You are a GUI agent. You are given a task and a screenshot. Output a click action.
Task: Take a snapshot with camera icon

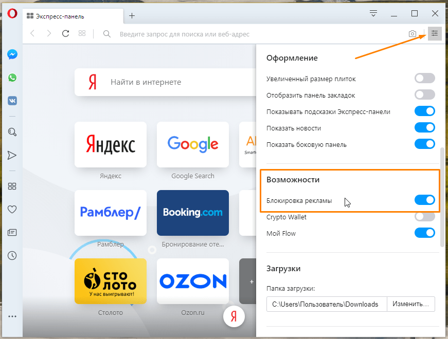pyautogui.click(x=413, y=34)
